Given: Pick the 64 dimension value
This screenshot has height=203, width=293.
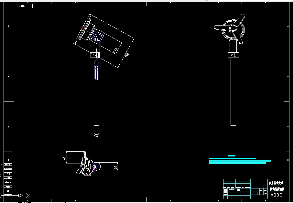Looking at the screenshot, I should (116, 167).
